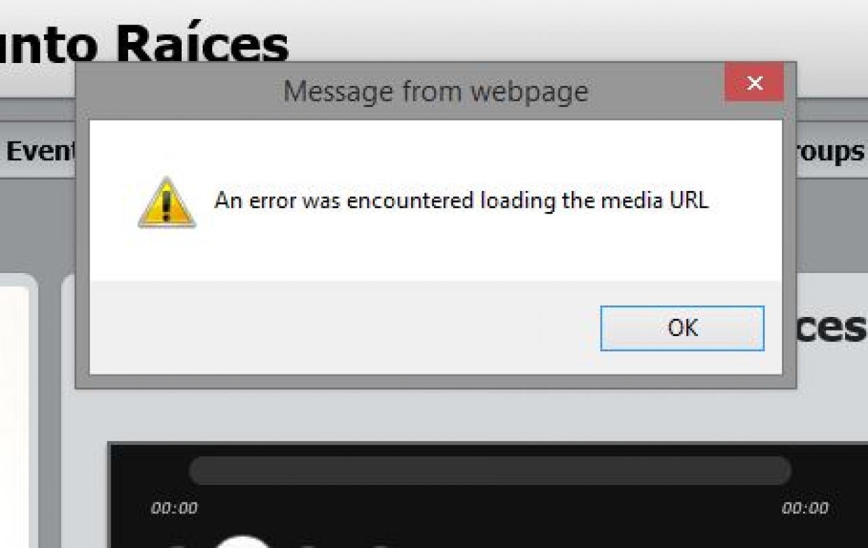Click the yellow warning triangle icon
Screen dimensions: 868x548
(167, 203)
